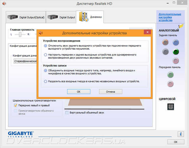Click the pink front panel microphone jack

170,84
